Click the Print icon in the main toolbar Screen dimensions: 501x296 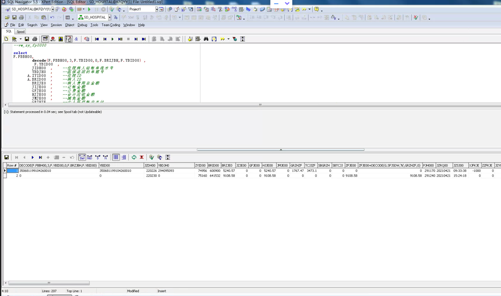click(21, 17)
